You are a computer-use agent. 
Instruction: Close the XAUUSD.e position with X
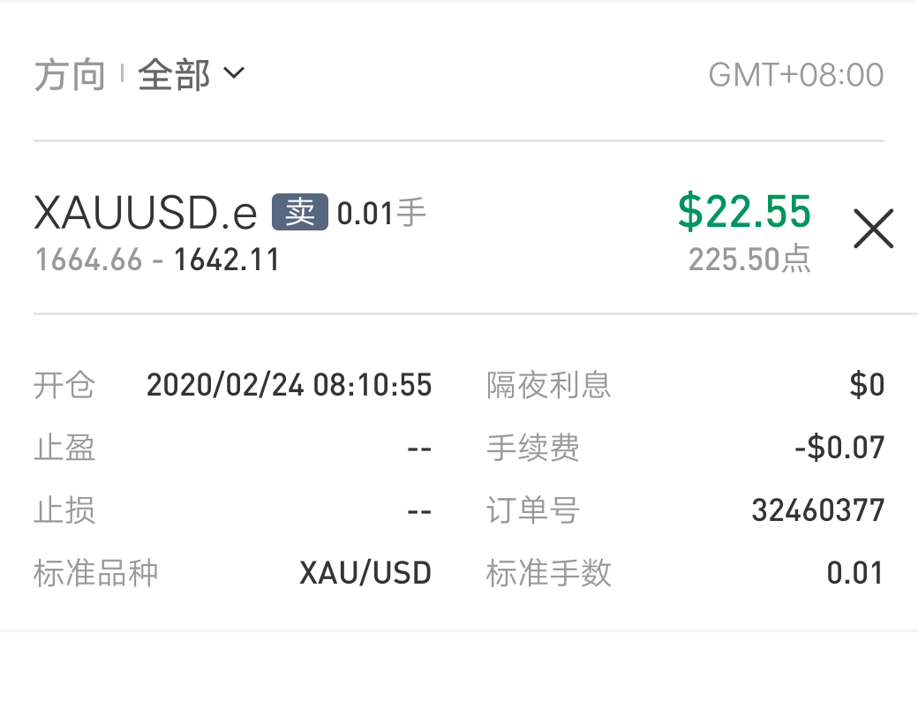click(x=873, y=230)
